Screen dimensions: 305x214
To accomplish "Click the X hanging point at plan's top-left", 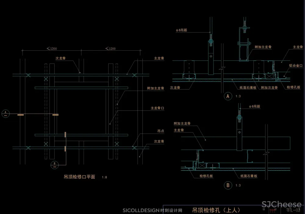I will pos(28,75).
